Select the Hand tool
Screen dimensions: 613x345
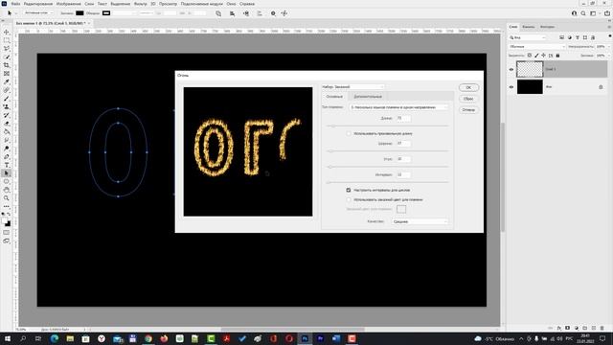click(7, 190)
